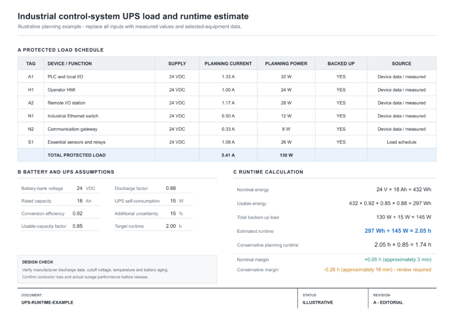Select the H1 tag cell
The image size is (454, 312).
(x=31, y=90)
